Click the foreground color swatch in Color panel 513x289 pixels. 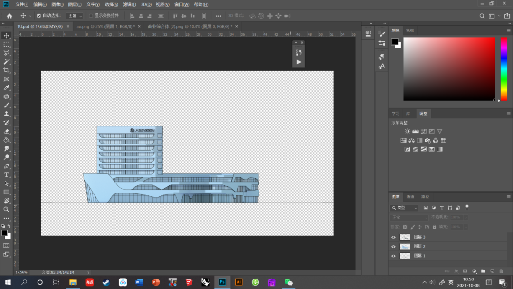(x=394, y=42)
